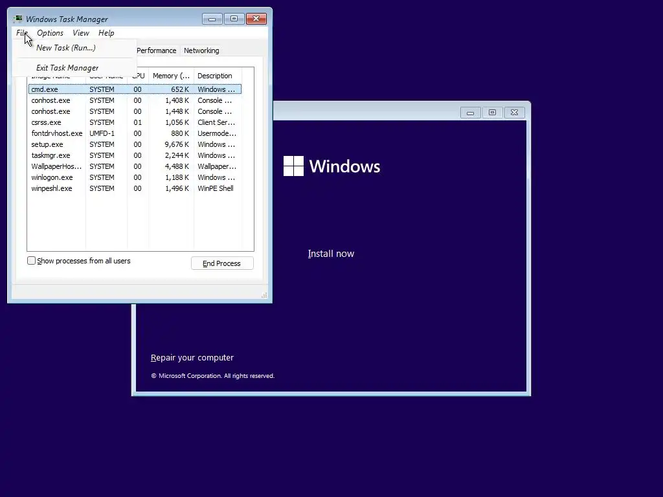Click the 4,488 K memory value
This screenshot has height=497, width=663.
coord(177,166)
